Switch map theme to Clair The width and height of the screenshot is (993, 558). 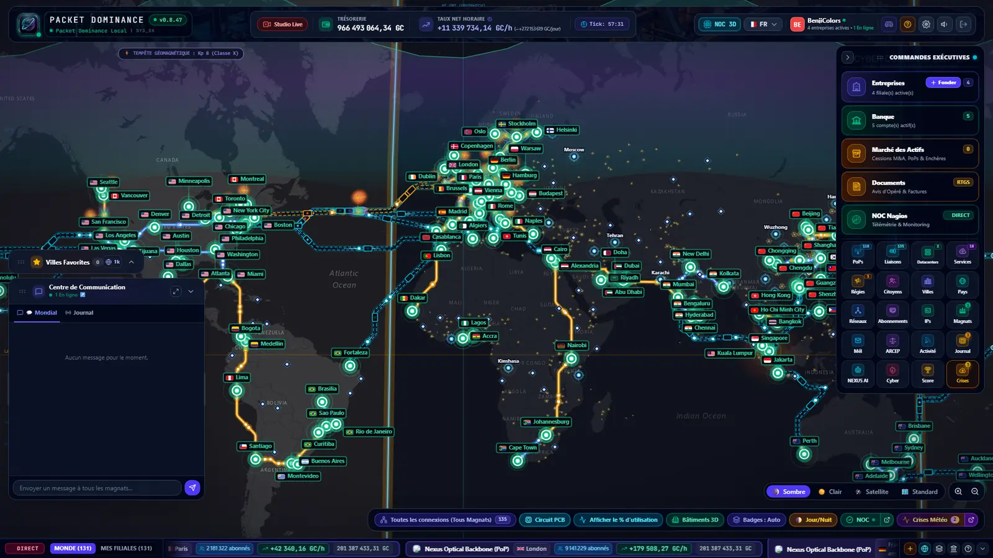pyautogui.click(x=830, y=492)
